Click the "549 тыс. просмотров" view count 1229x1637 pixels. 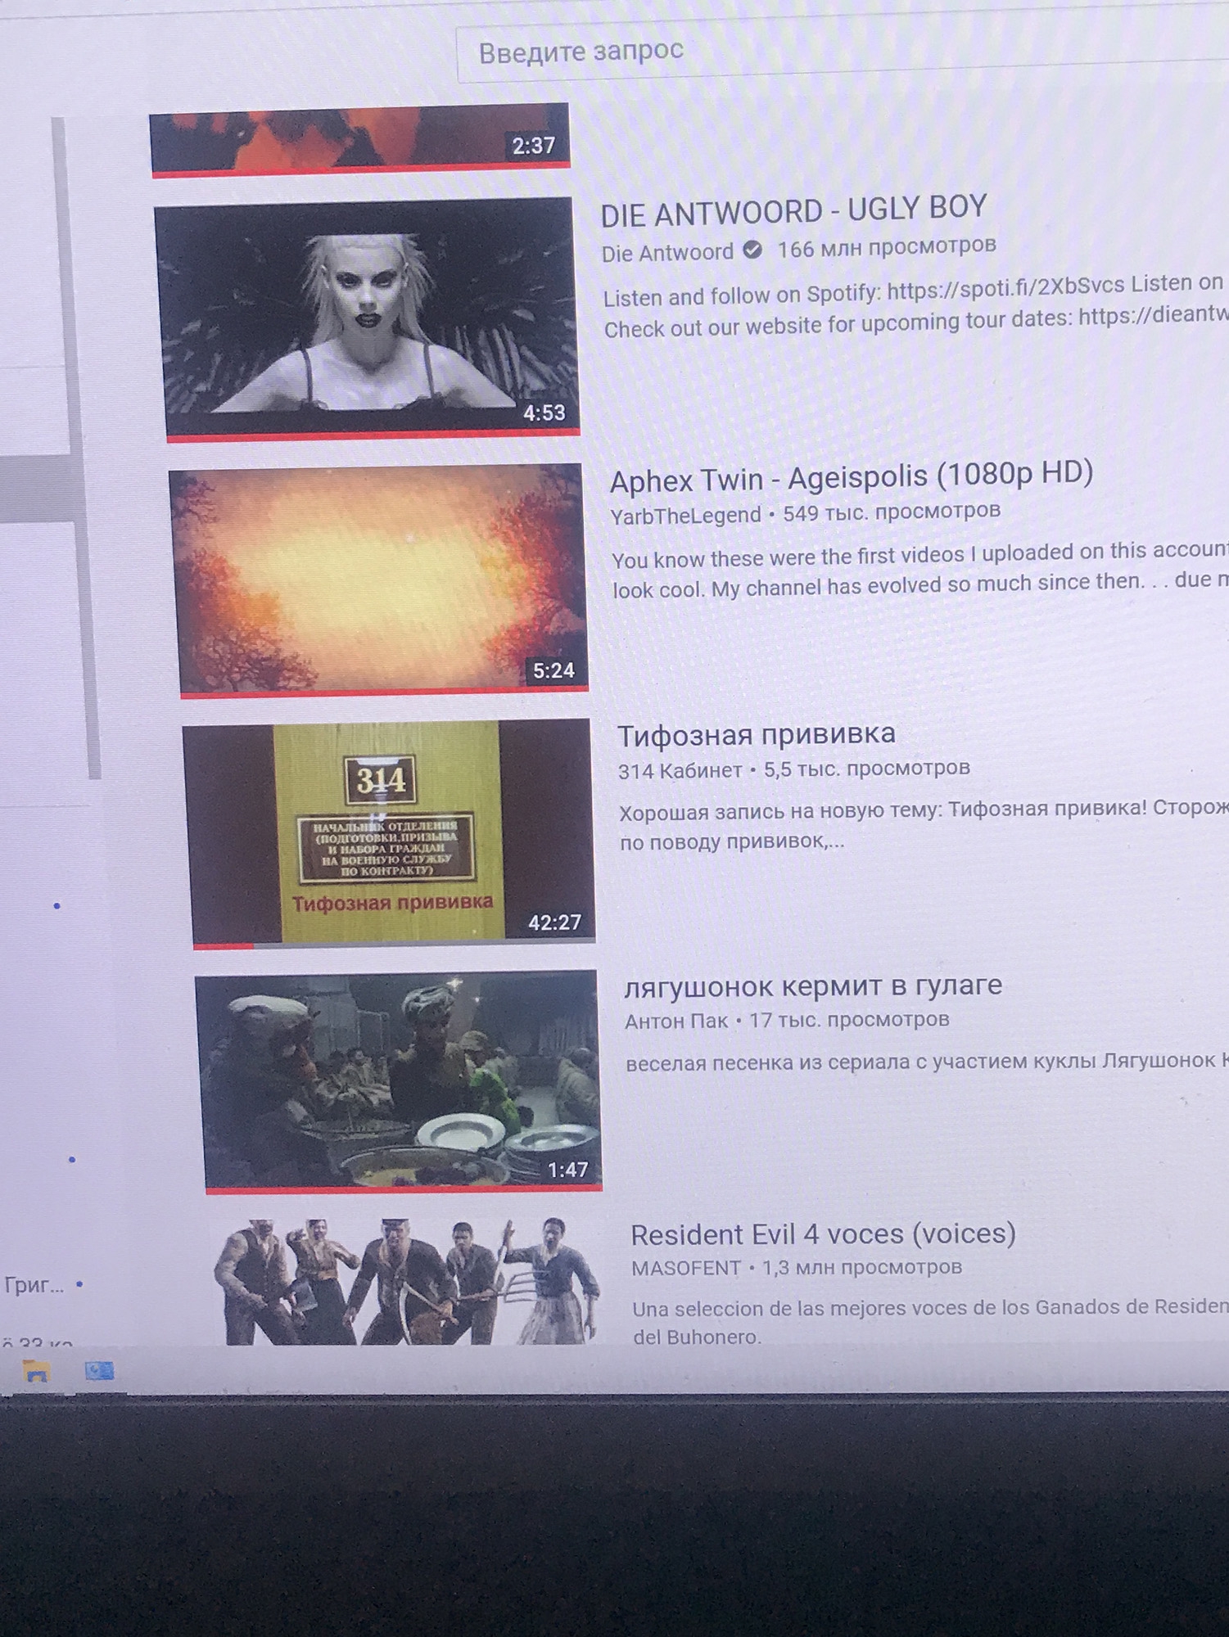892,512
